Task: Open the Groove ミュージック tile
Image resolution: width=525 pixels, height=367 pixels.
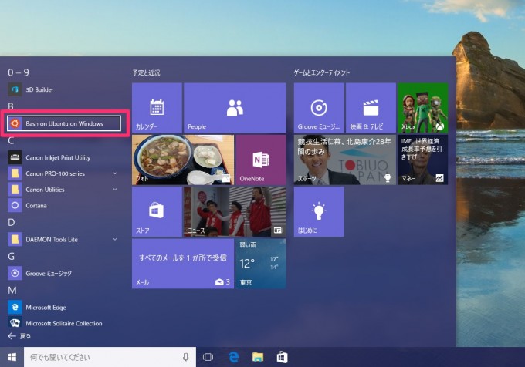Action: 319,108
